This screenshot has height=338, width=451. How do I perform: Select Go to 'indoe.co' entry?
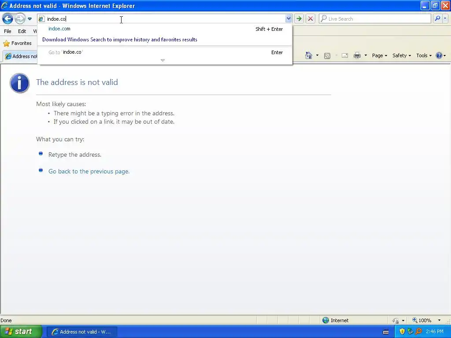pos(165,52)
